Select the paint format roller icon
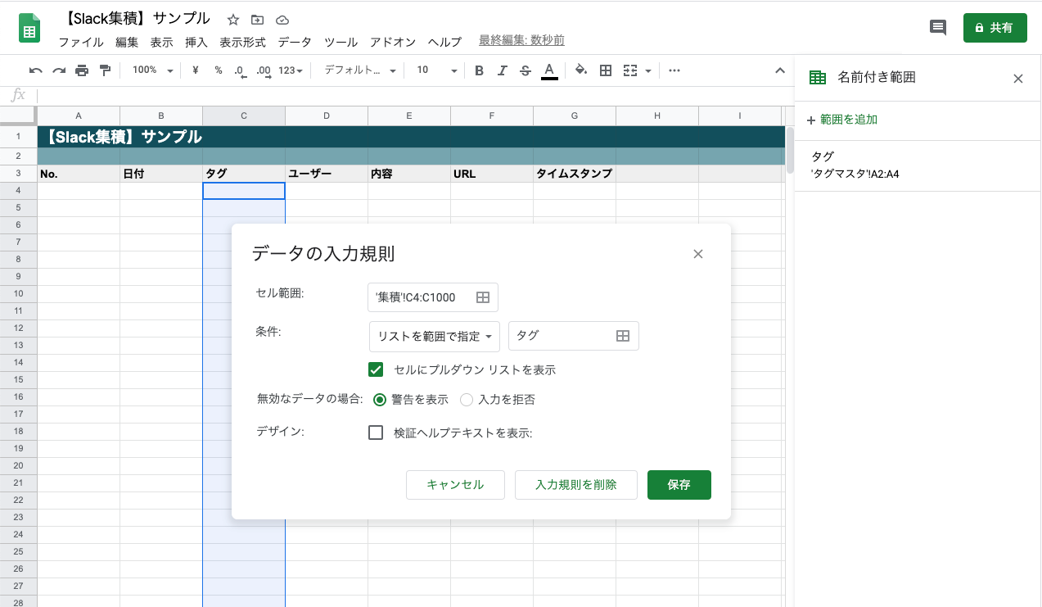1042x607 pixels. click(105, 70)
